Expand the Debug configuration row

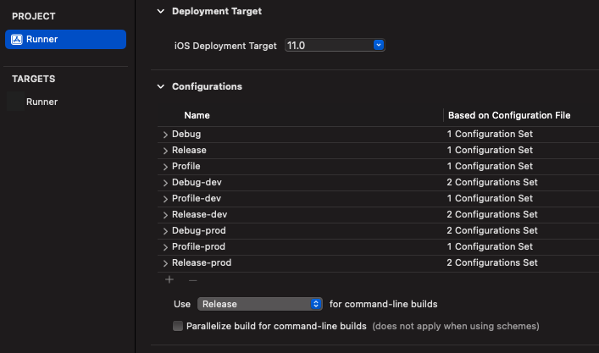coord(165,135)
